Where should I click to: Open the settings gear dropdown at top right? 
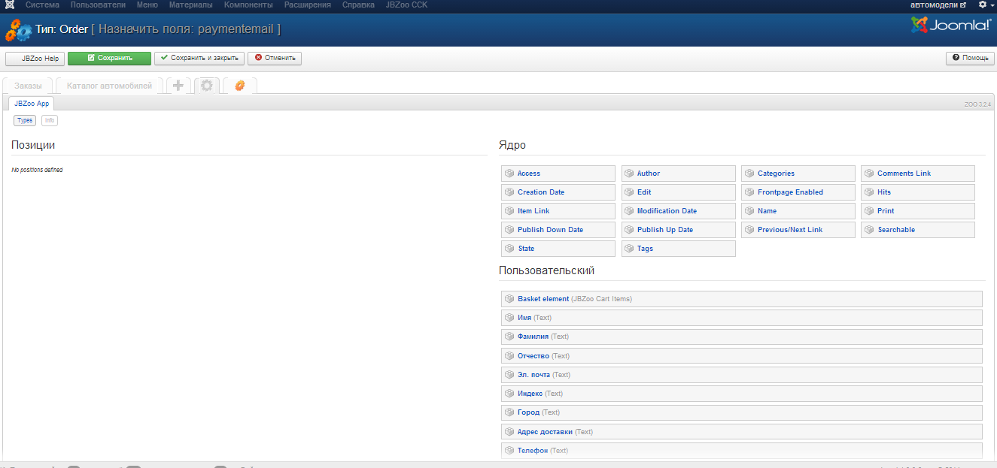click(x=986, y=5)
